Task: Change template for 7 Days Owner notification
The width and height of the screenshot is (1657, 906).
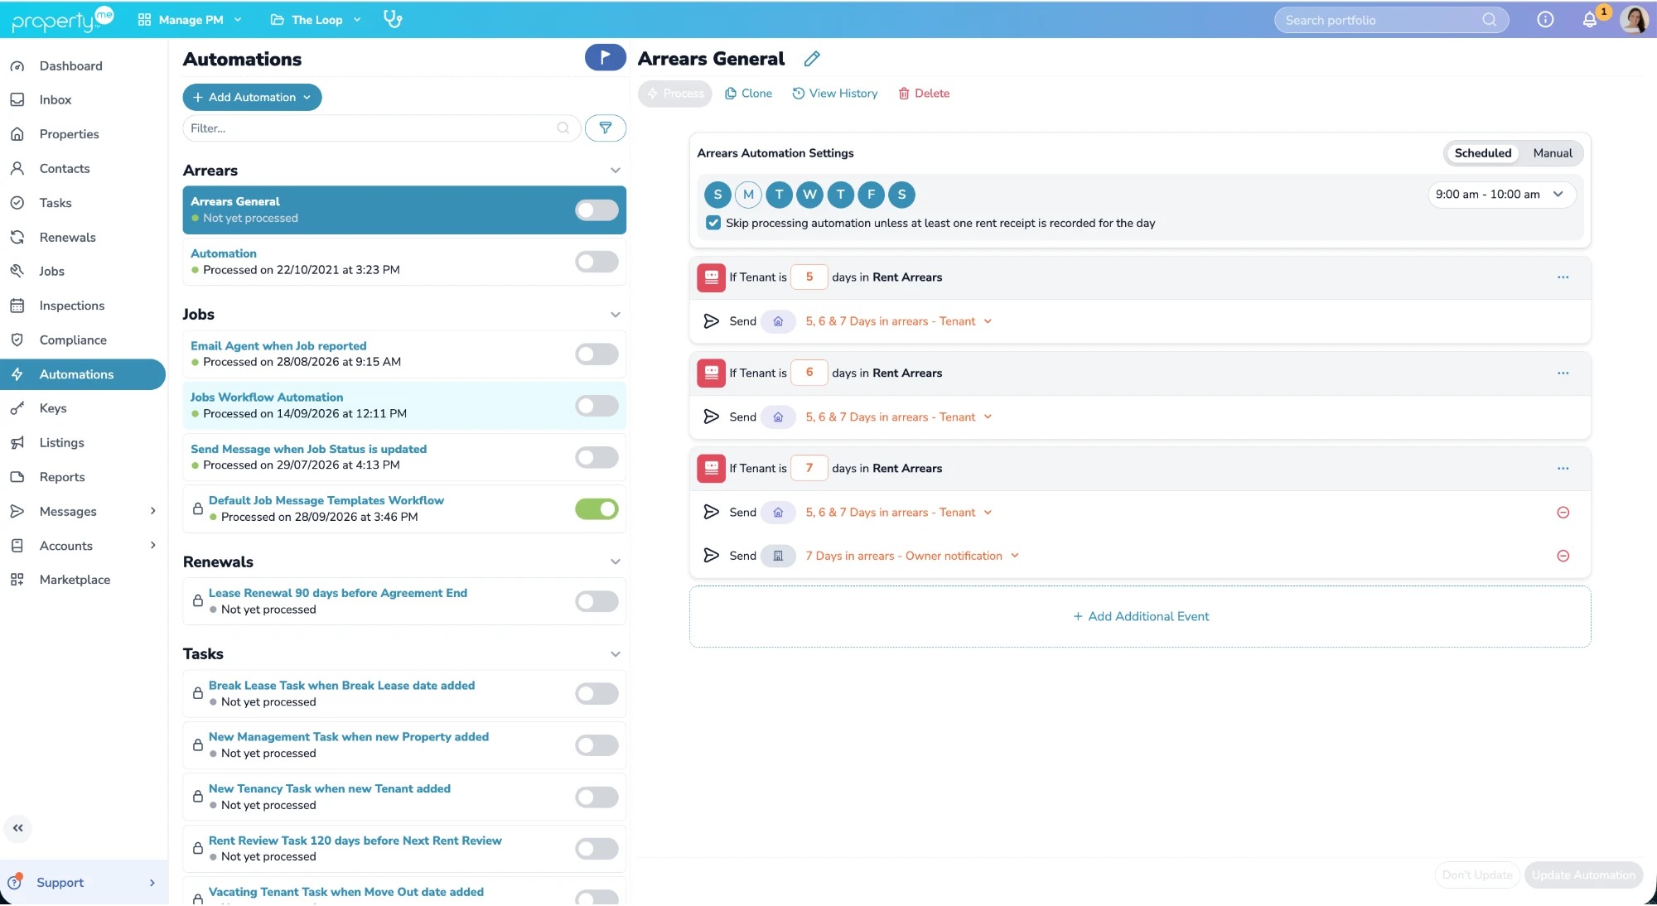Action: [911, 556]
